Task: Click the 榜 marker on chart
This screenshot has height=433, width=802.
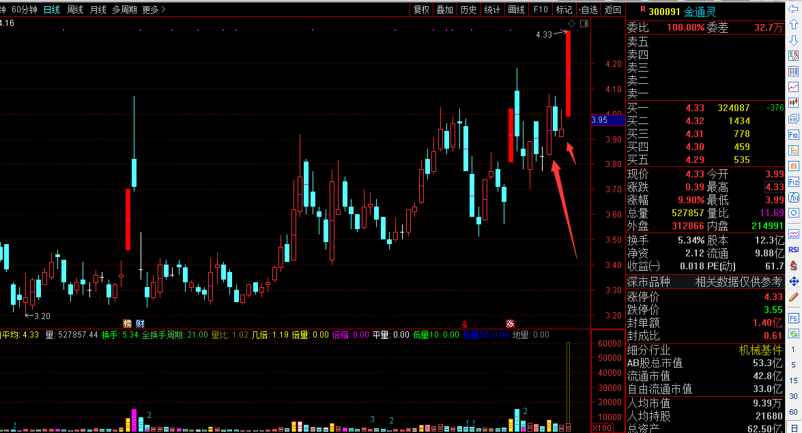Action: [x=128, y=324]
